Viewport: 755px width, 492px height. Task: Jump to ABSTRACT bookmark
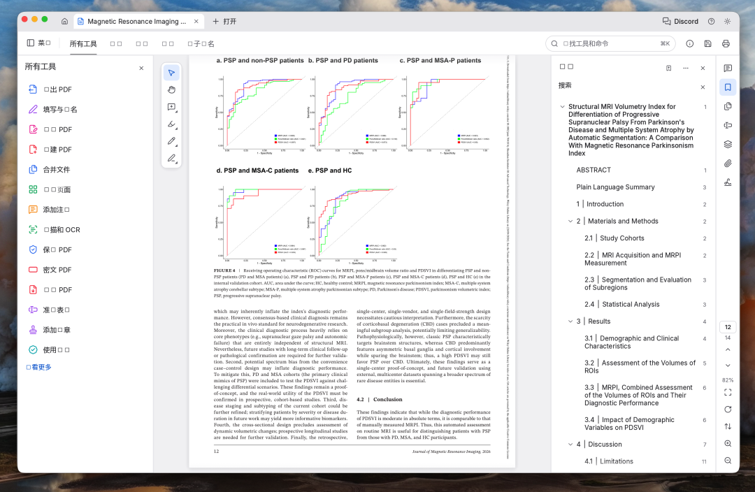[x=594, y=170]
